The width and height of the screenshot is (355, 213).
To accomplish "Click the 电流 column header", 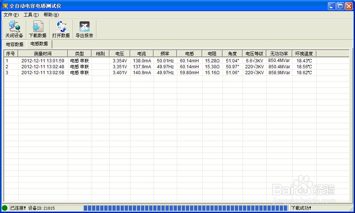I will point(142,54).
